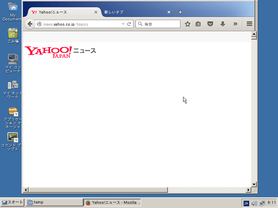Close the Yahoo!ニュース tab
The width and height of the screenshot is (278, 208).
96,12
